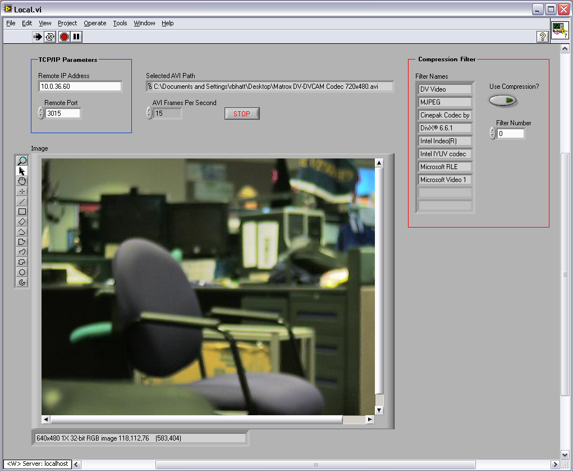Click the Remote IP Address field
Viewport: 573px width, 472px height.
point(80,87)
